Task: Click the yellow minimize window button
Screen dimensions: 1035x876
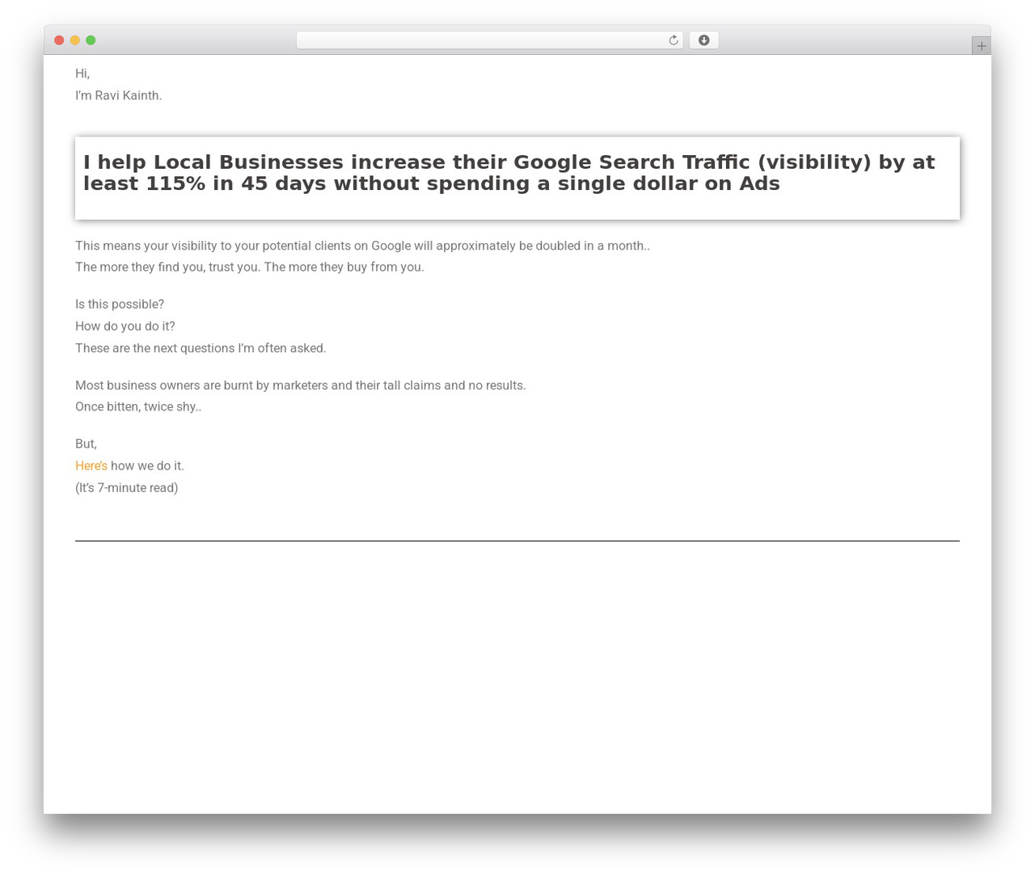Action: pyautogui.click(x=74, y=40)
